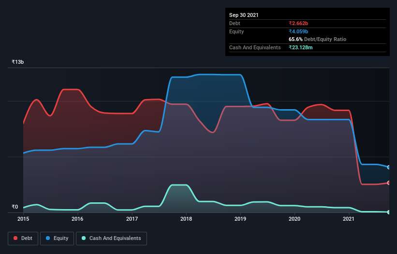Screen dimensions: 397x254
Task: Click the teal Cash And Equivalents legend dot
Action: pyautogui.click(x=84, y=238)
